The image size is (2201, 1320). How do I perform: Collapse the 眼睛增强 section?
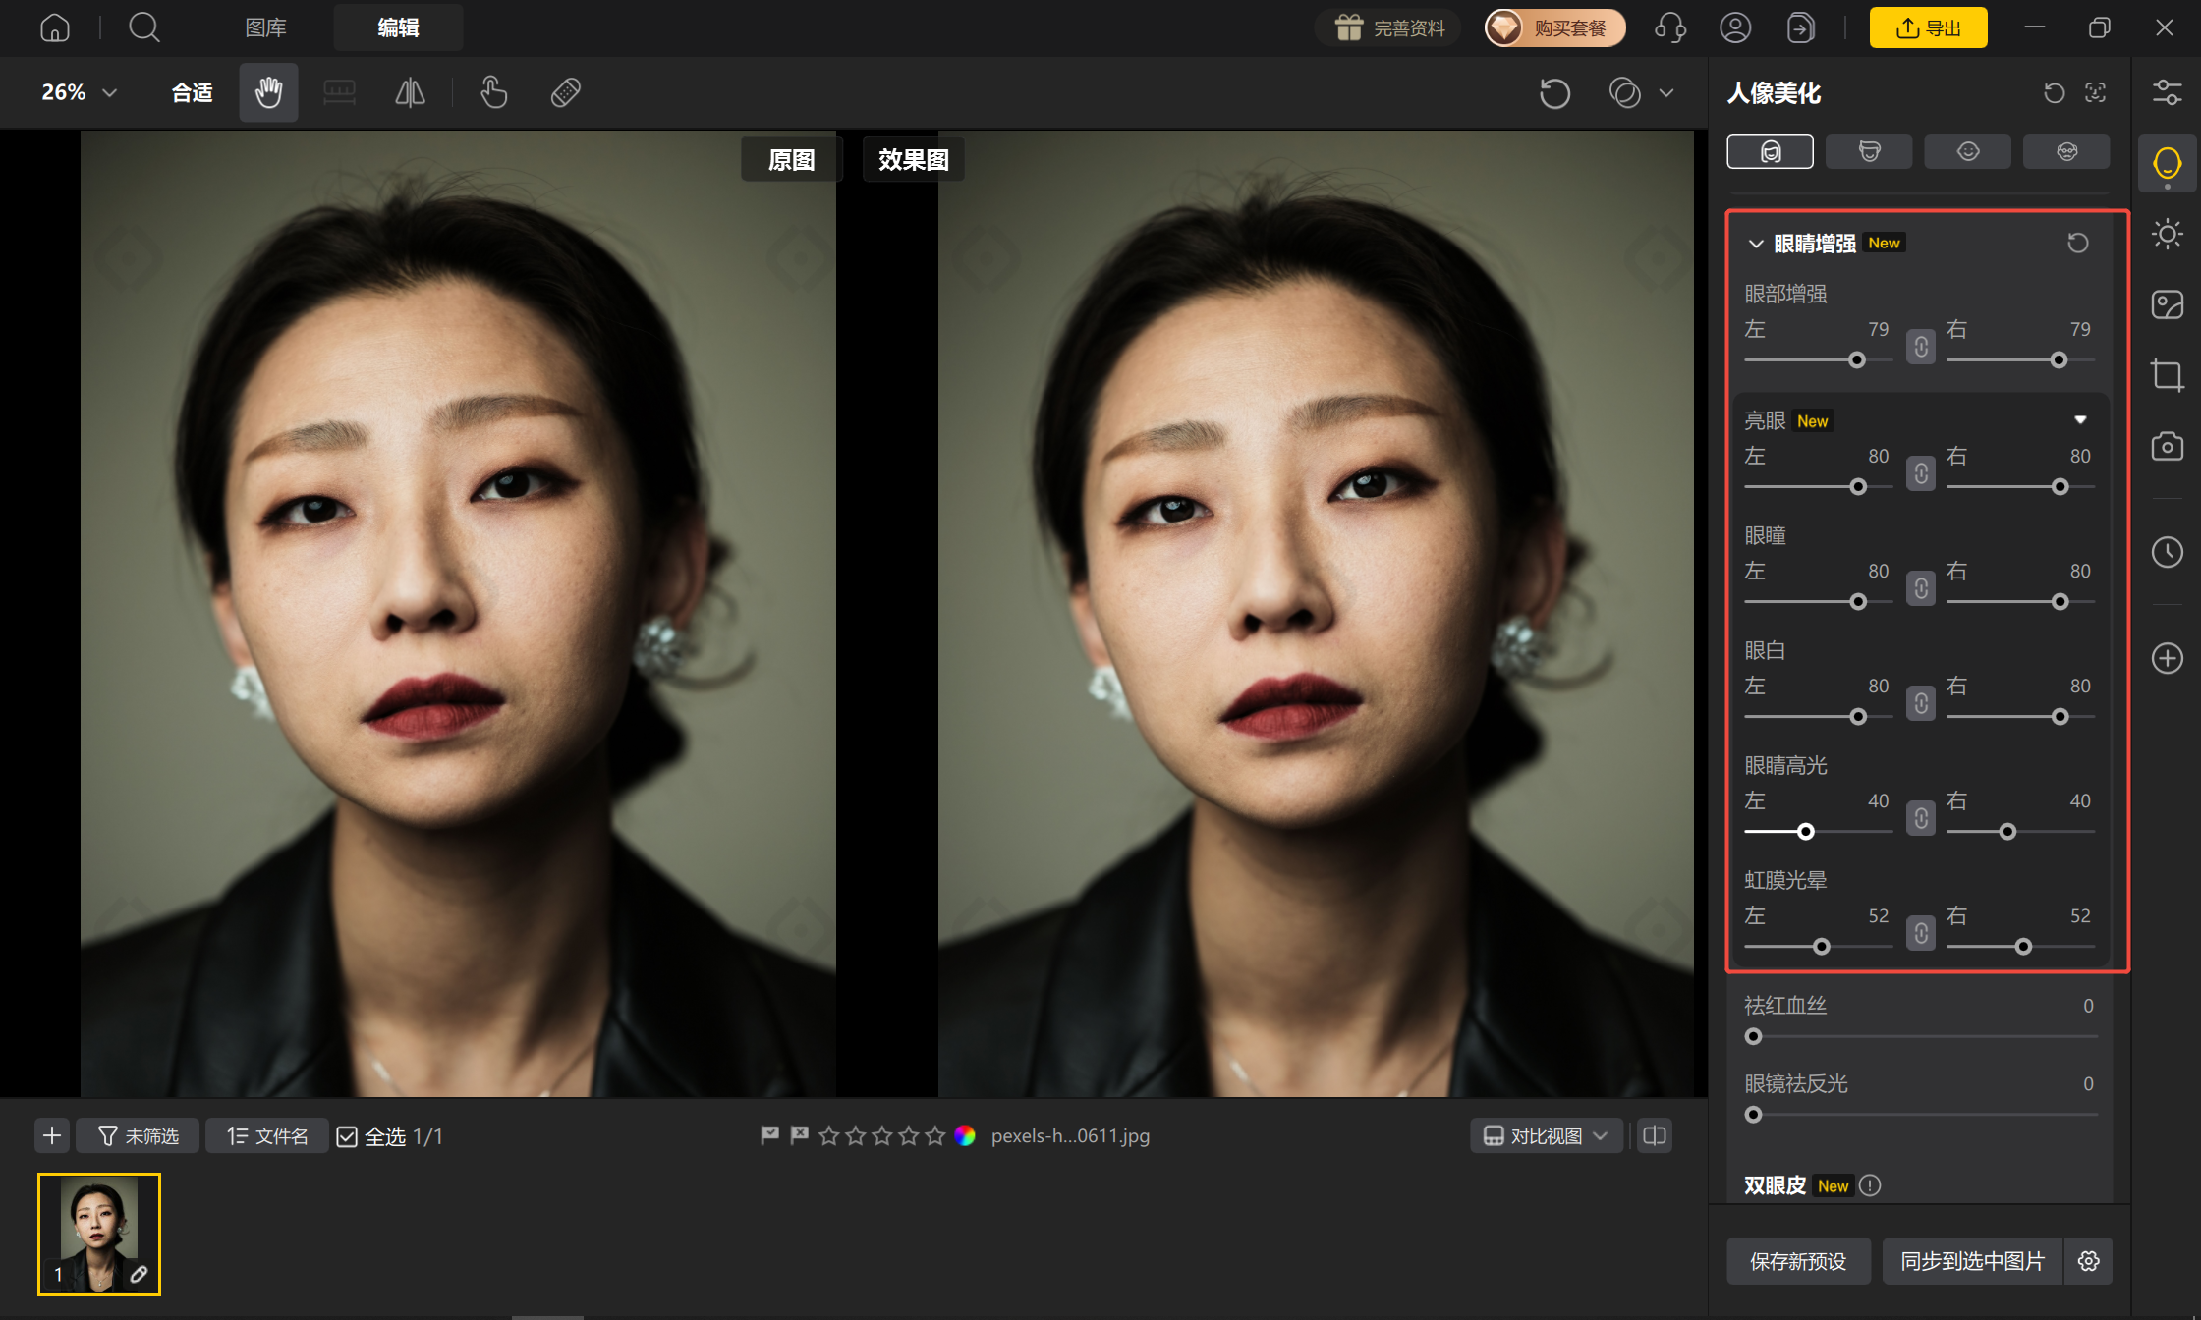coord(1756,243)
